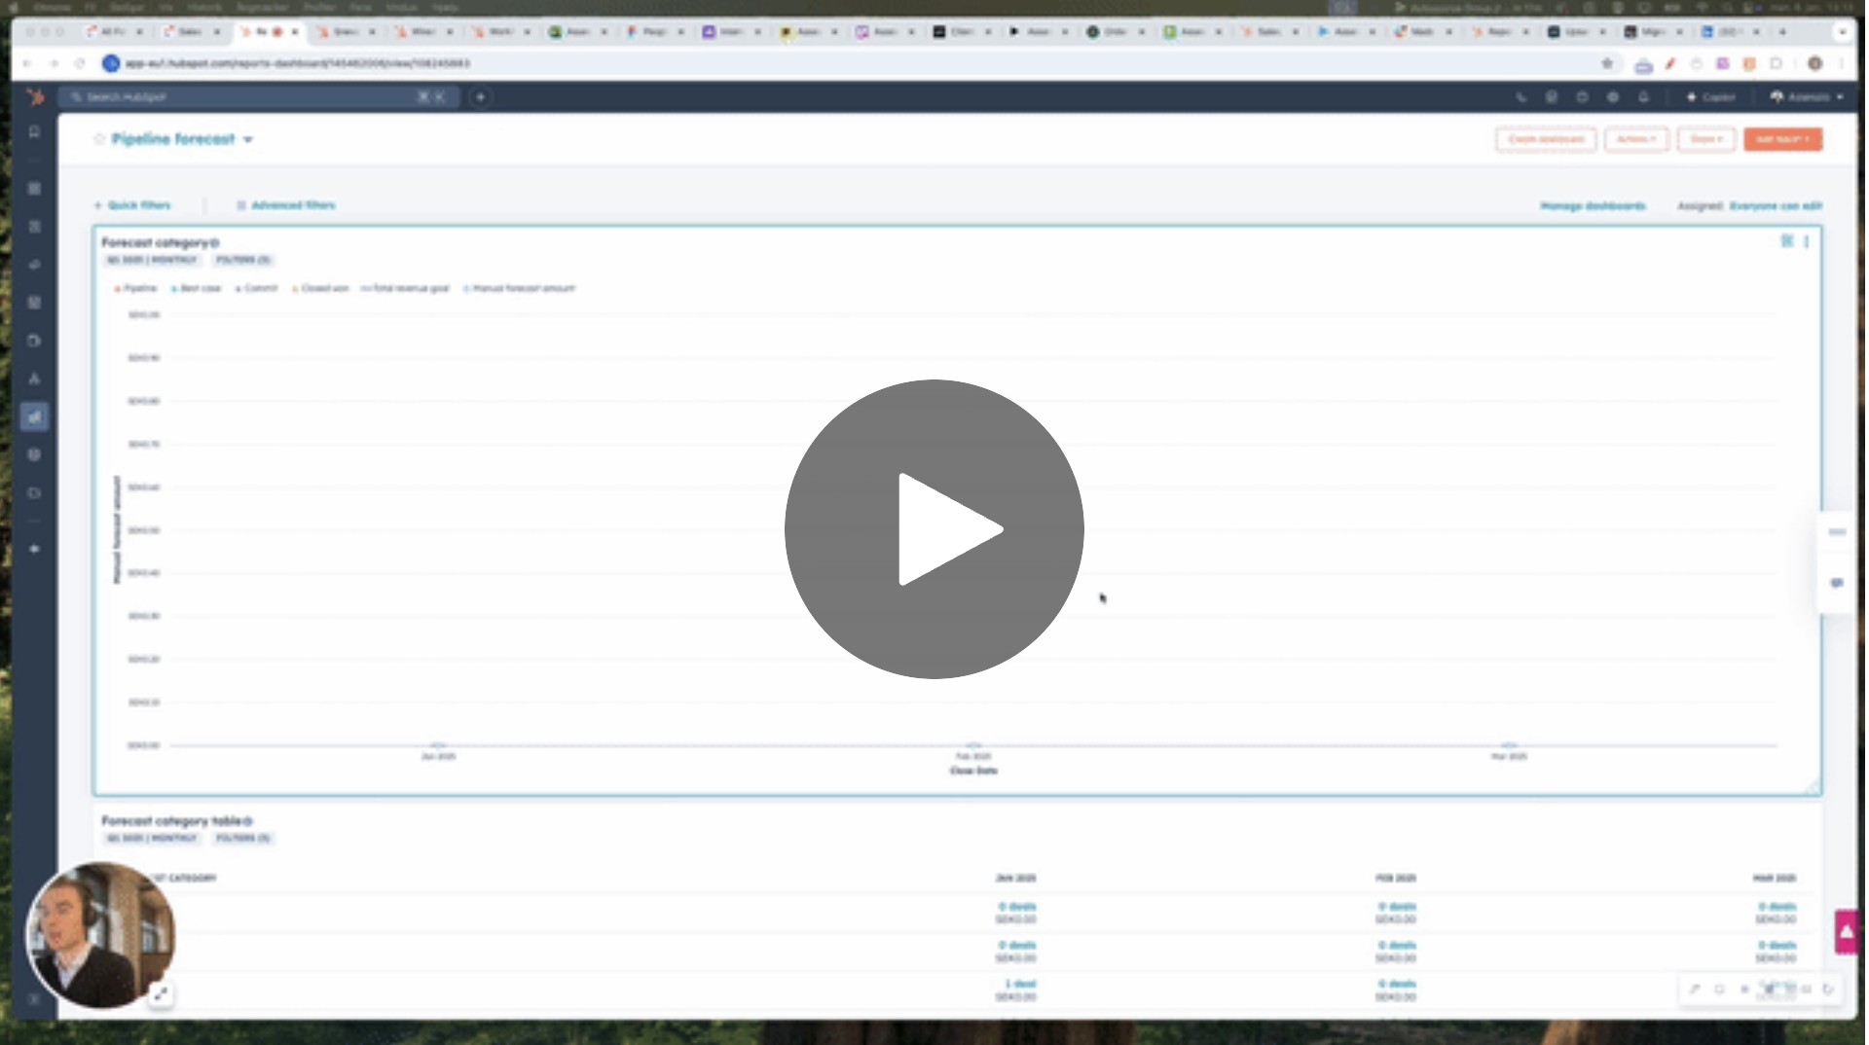
Task: Expand the webcam bubble with the resize icon
Action: tap(161, 993)
